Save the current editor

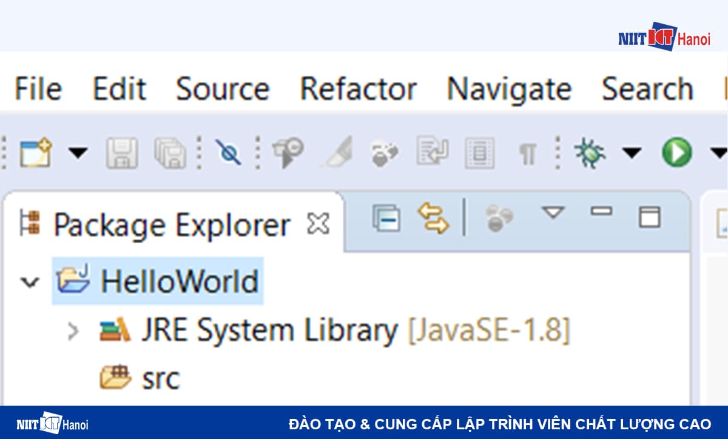pyautogui.click(x=121, y=153)
